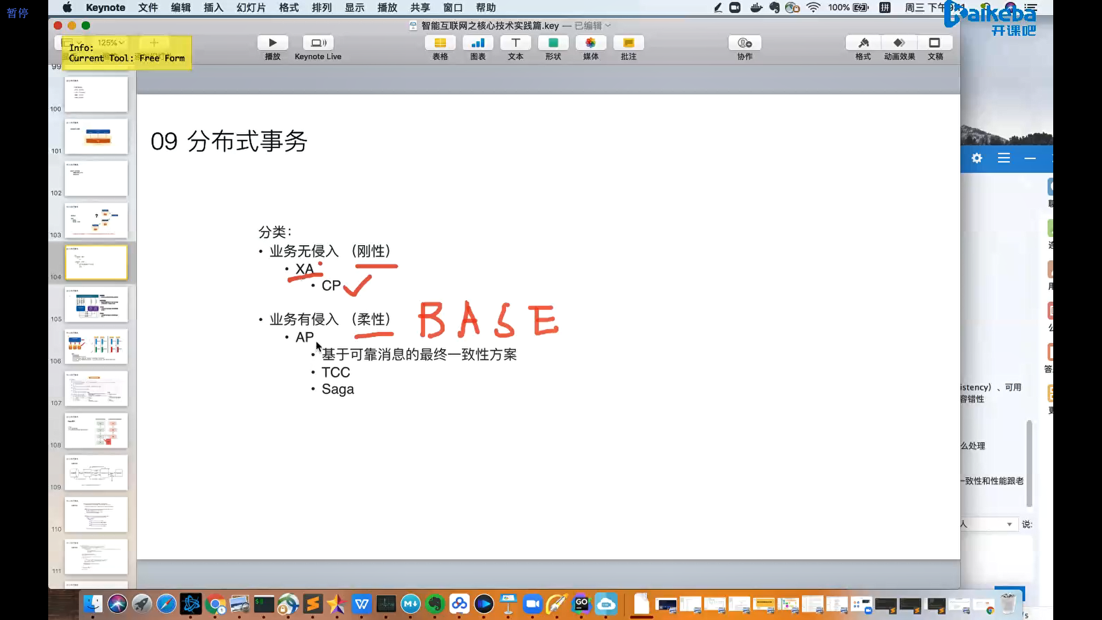Open the document title 已编辑 chevron
The height and width of the screenshot is (620, 1102).
608,26
